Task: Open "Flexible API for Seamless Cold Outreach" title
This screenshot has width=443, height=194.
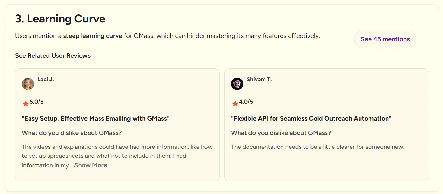Action: pyautogui.click(x=311, y=118)
